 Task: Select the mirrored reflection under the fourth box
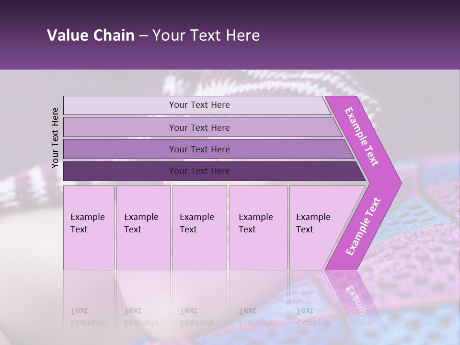(x=258, y=307)
